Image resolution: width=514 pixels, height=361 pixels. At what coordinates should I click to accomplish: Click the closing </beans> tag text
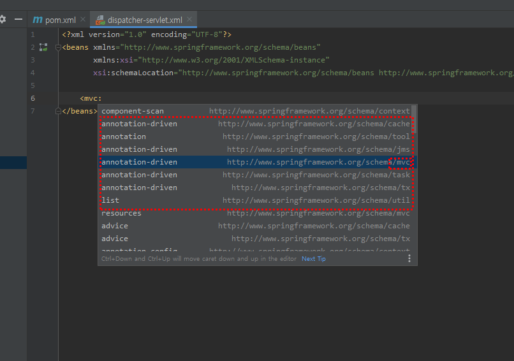(80, 111)
